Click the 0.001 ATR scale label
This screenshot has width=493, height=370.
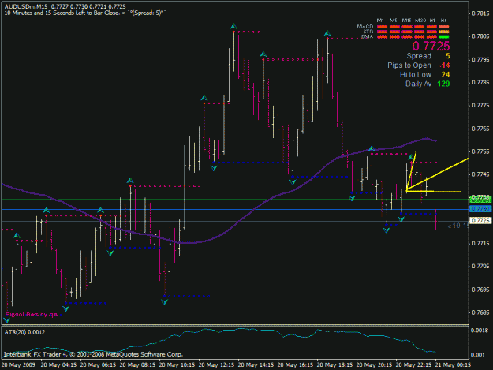(478, 355)
